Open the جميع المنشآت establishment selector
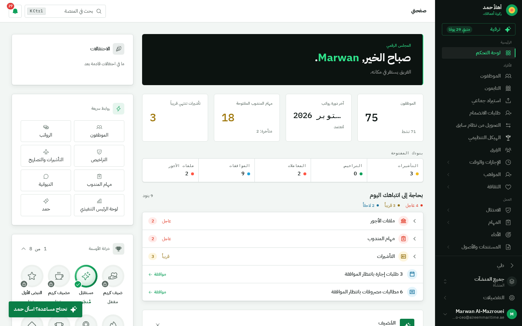Viewport: 522px width, 326px height. 478,281
